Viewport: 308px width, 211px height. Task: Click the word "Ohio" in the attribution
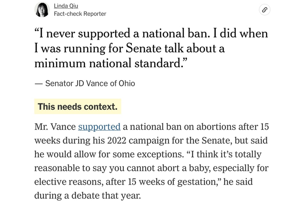click(127, 83)
